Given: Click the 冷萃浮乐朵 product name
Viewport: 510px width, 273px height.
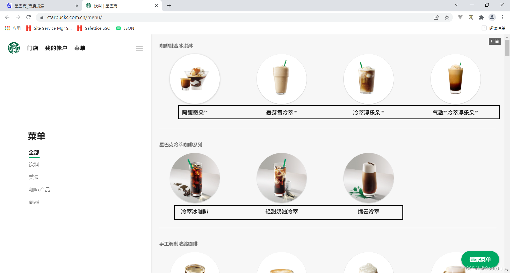Looking at the screenshot, I should coord(368,113).
